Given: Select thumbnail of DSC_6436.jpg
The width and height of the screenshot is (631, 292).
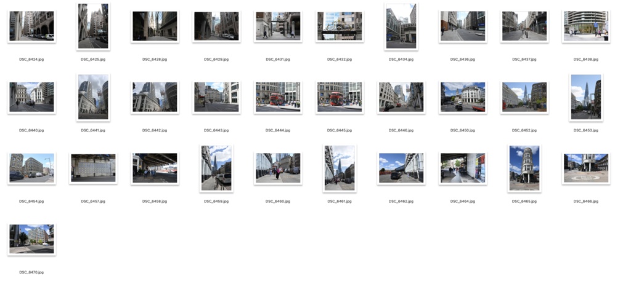Looking at the screenshot, I should coord(462,26).
